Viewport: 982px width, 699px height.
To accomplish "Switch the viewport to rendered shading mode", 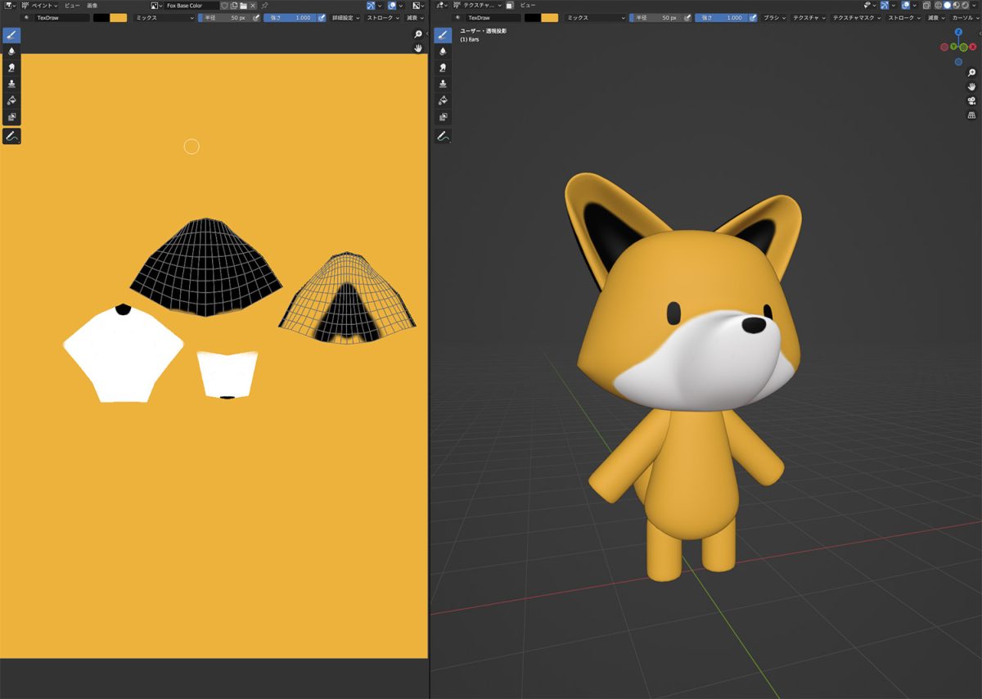I will click(x=964, y=5).
